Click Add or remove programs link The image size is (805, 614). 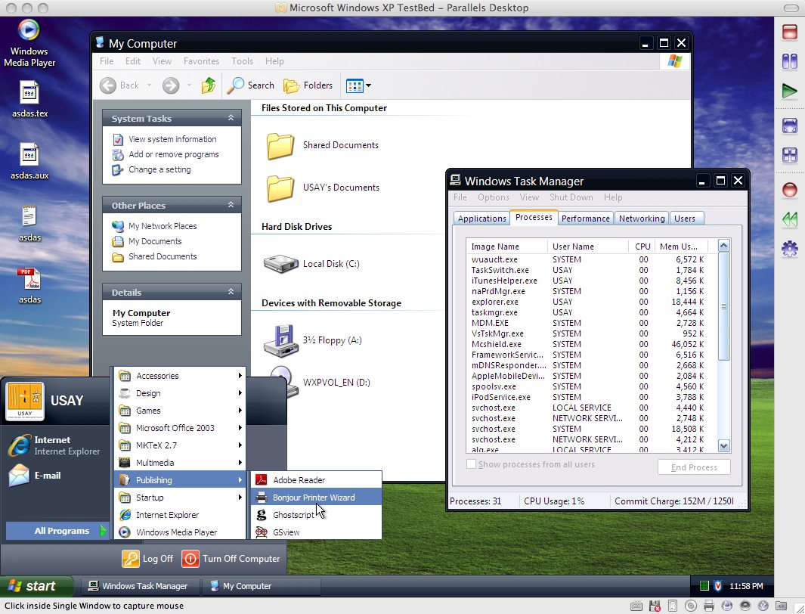tap(174, 154)
